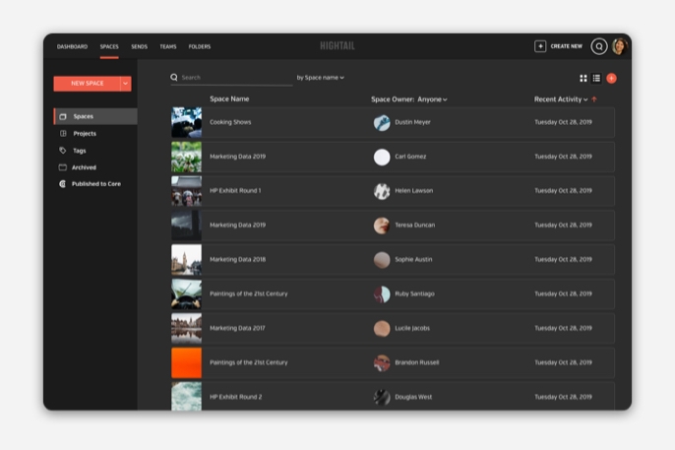Click the orange thumbnail of Paintings row
The height and width of the screenshot is (450, 675).
coord(186,362)
